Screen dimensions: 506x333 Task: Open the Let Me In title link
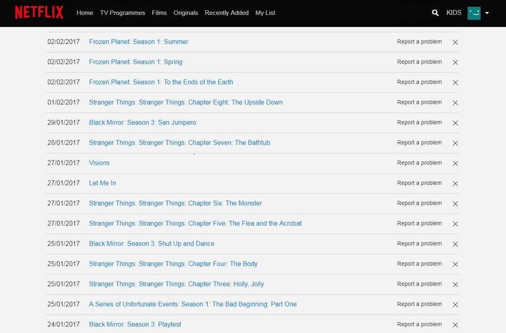click(103, 183)
